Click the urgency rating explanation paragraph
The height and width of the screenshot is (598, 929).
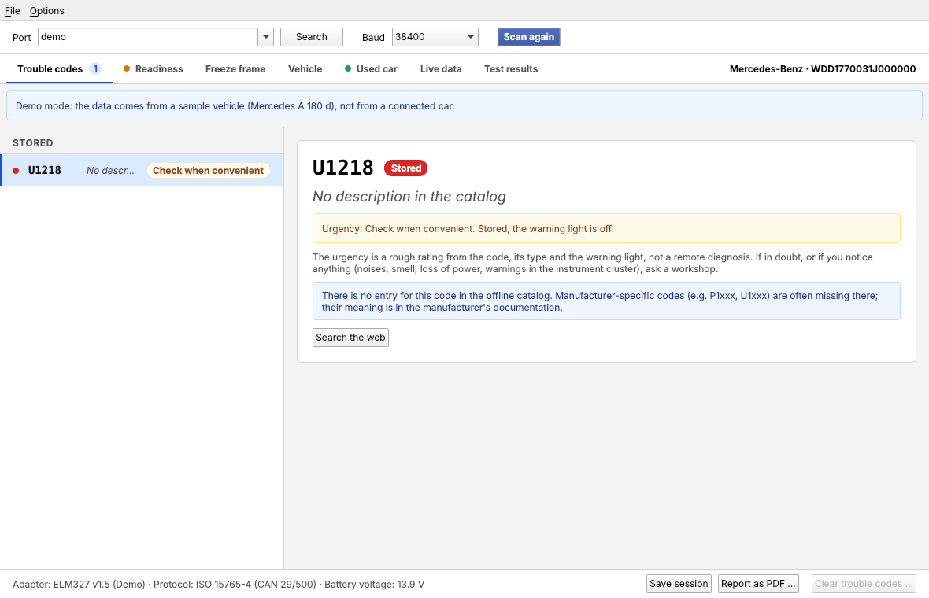593,263
